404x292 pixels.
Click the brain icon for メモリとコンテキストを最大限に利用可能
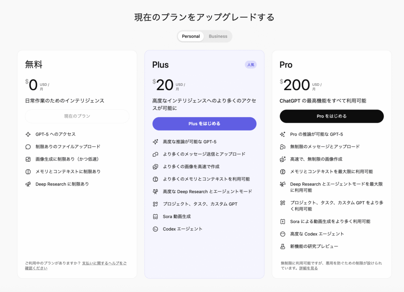pyautogui.click(x=282, y=171)
